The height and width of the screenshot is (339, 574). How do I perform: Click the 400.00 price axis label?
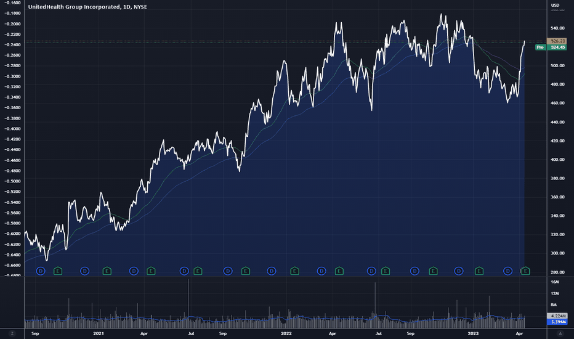click(x=557, y=160)
